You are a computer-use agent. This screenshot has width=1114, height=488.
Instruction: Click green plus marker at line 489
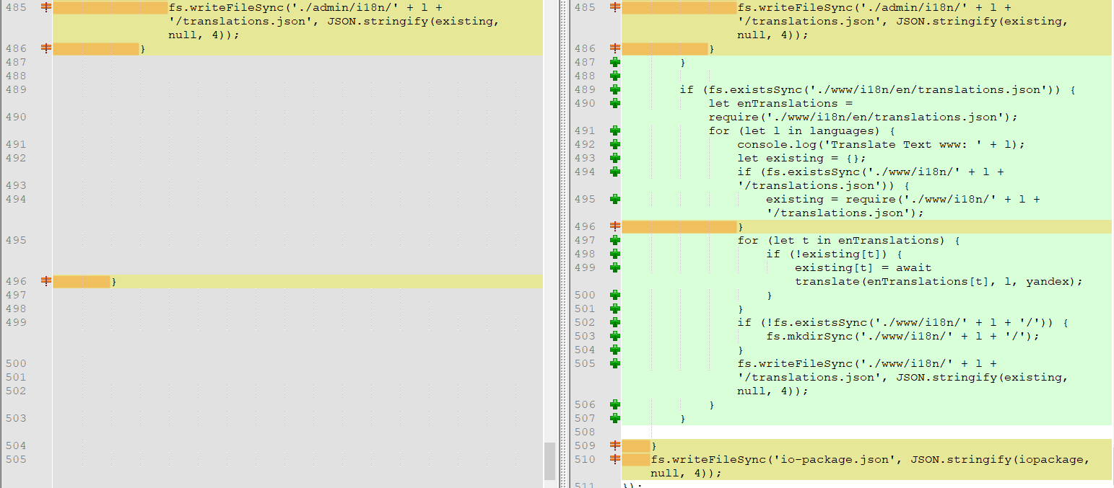click(x=615, y=89)
